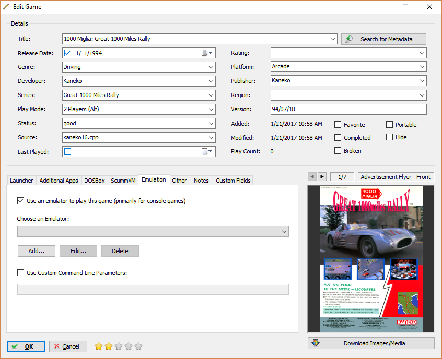
Task: Mark the game as Broken
Action: (x=338, y=151)
